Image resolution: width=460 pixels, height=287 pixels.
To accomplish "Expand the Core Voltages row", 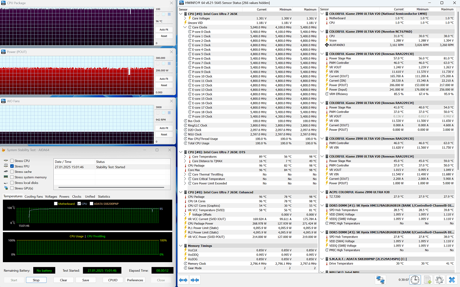I will pos(185,18).
